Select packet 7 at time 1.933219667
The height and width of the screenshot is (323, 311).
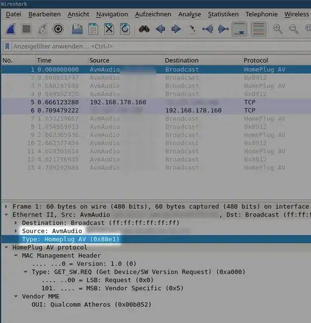click(156, 119)
